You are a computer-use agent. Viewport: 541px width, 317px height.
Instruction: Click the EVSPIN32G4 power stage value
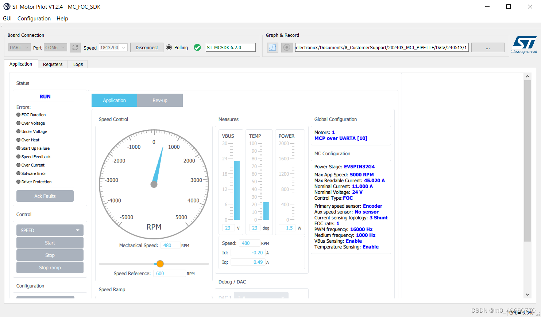(359, 167)
